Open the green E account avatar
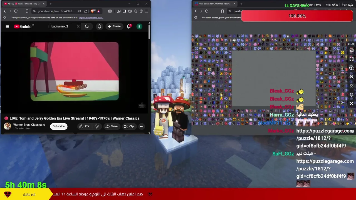This screenshot has width=356, height=200. click(139, 26)
